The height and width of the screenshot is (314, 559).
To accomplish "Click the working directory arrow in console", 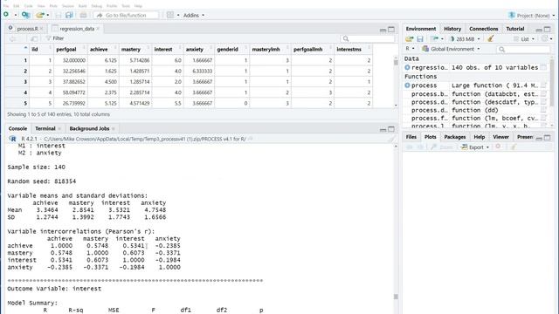I will coord(251,139).
